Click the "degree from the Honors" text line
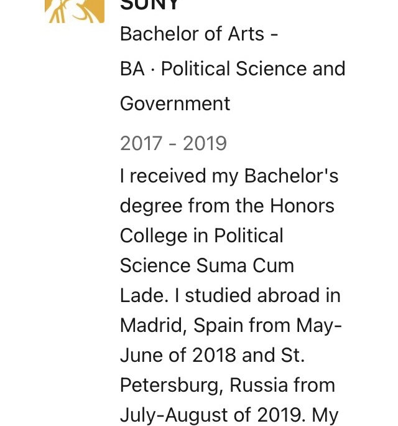398x426 pixels. coord(227,206)
